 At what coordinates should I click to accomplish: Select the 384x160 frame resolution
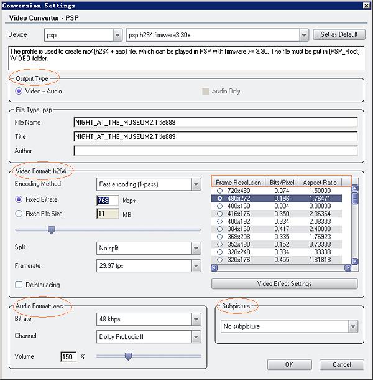[219, 229]
